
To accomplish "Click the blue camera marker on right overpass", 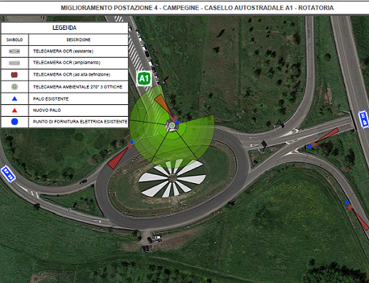I will click(364, 119).
